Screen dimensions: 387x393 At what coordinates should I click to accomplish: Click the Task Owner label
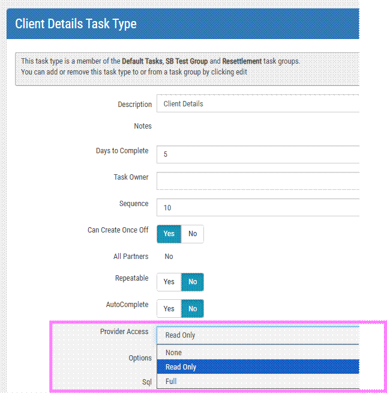click(131, 177)
